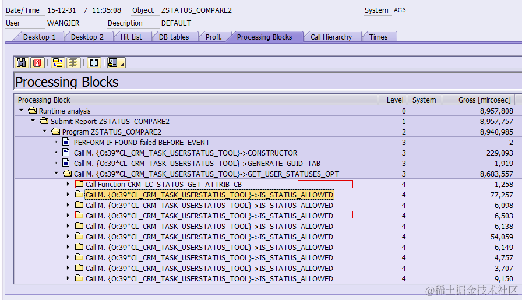Select the Call Function CRM_LC_STATUS_GET_ATTRIB_CB row
The image size is (522, 300).
tap(164, 185)
